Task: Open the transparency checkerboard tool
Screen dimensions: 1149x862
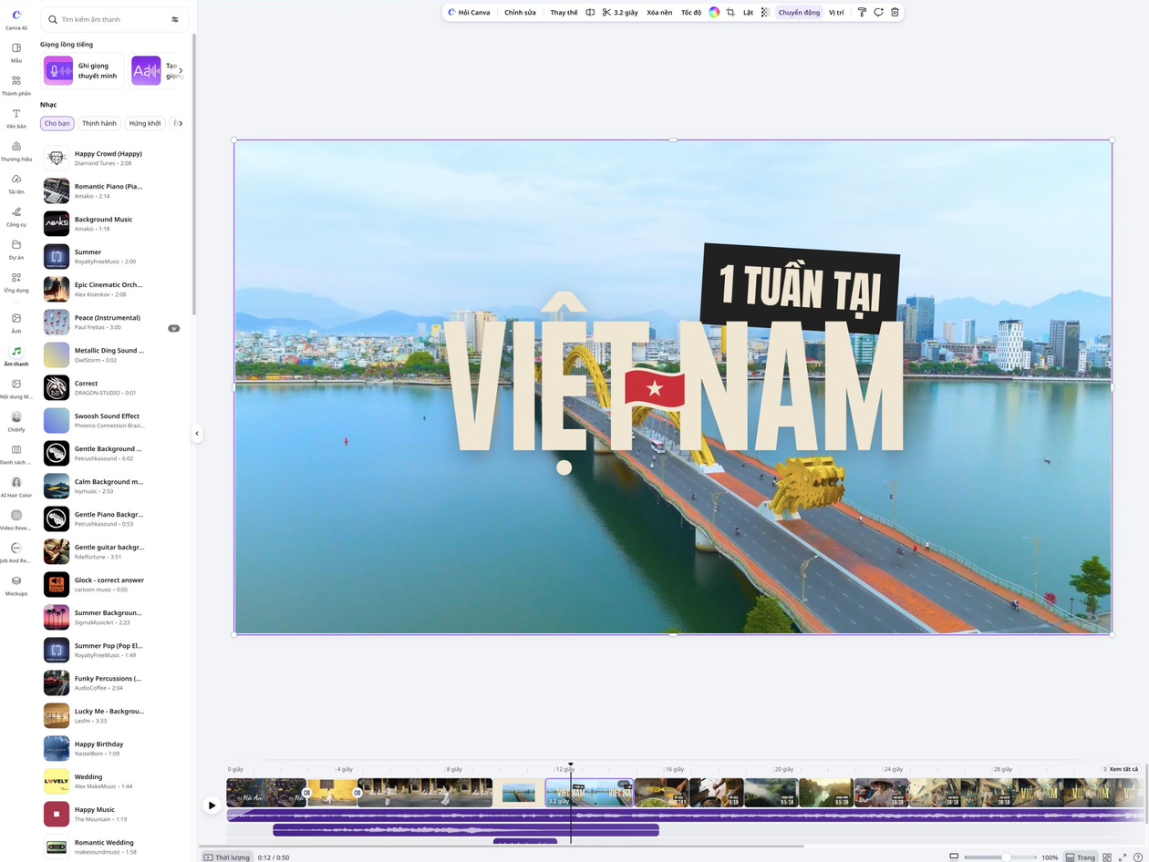Action: click(765, 13)
